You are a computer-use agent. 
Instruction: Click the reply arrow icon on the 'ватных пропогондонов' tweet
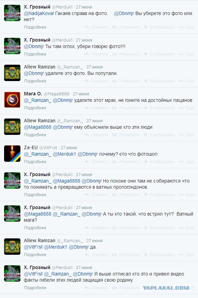pos(87,194)
